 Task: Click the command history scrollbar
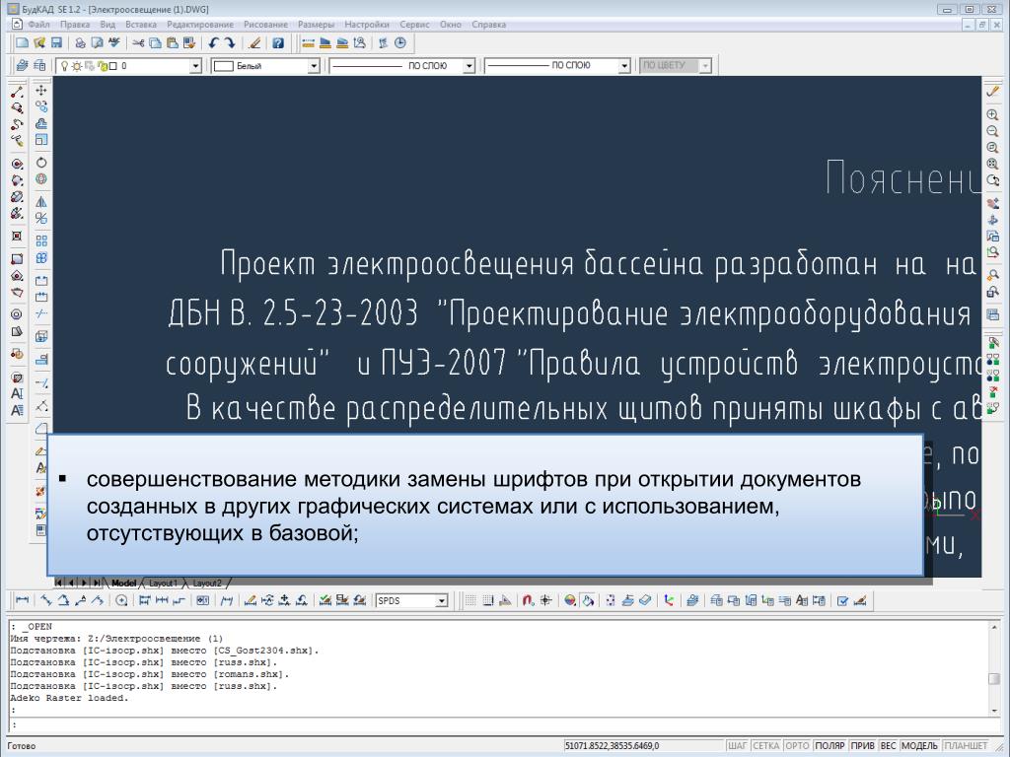point(994,667)
